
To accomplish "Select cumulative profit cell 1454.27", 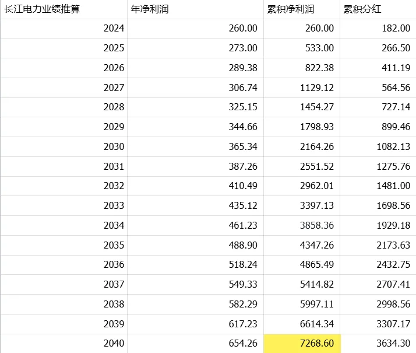I will (x=302, y=107).
